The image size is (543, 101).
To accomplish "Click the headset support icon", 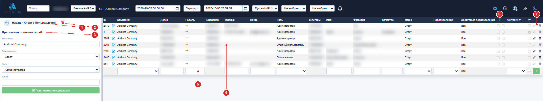I will [505, 8].
